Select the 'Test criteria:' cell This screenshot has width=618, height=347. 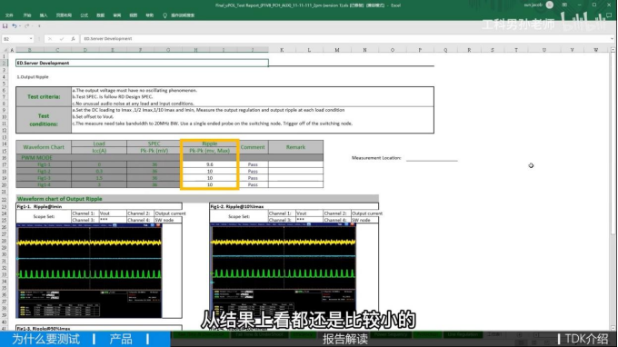coord(44,96)
